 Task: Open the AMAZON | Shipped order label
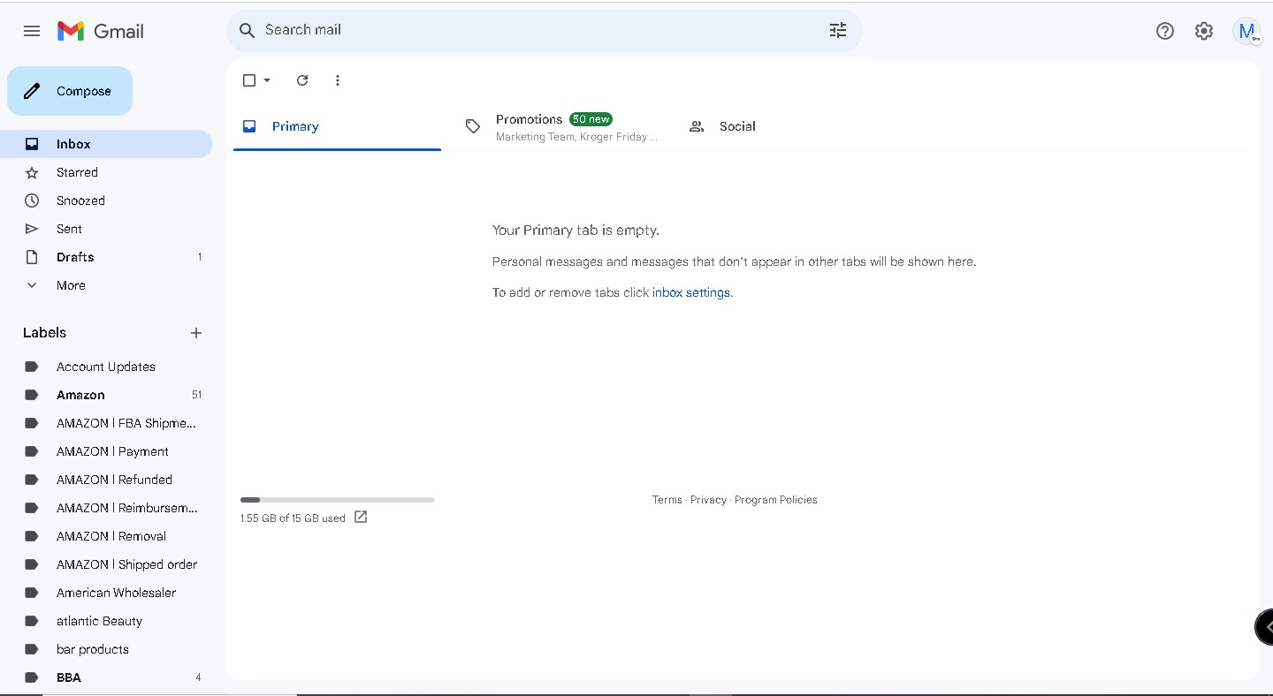point(106,564)
